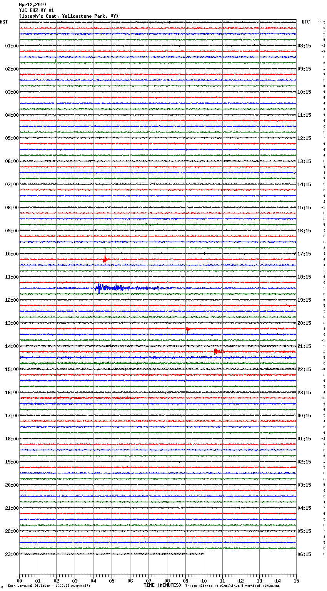Click the Apr12,2010 date header
This screenshot has width=327, height=591.
tap(32, 5)
